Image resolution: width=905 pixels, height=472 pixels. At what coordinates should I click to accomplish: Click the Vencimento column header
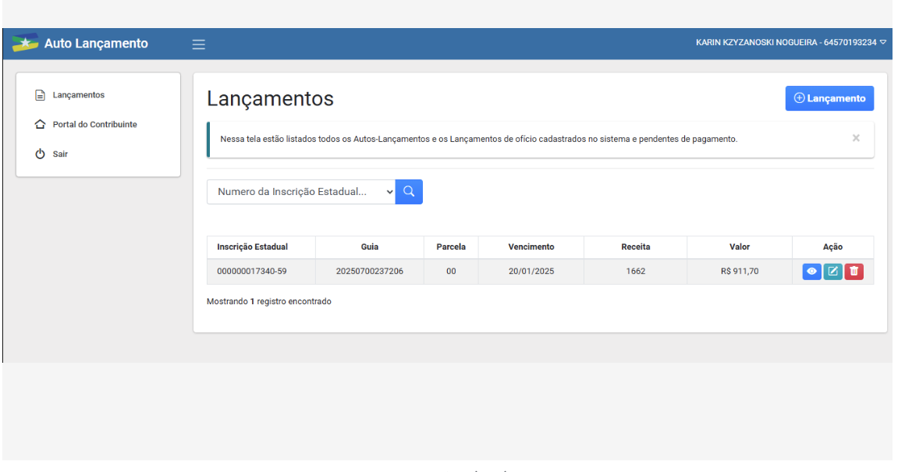point(531,247)
